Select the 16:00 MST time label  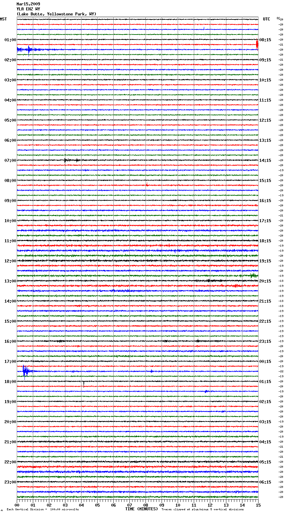[10, 341]
